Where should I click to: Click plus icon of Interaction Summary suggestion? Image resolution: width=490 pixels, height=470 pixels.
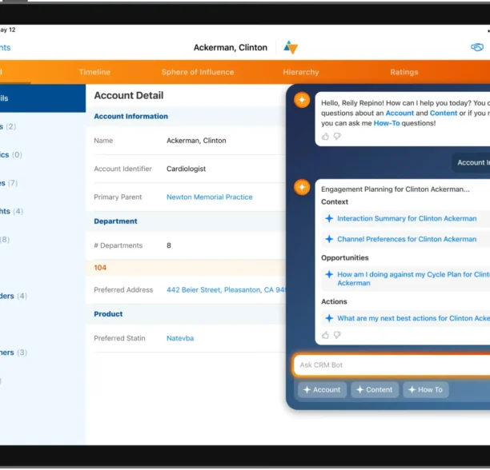point(329,218)
